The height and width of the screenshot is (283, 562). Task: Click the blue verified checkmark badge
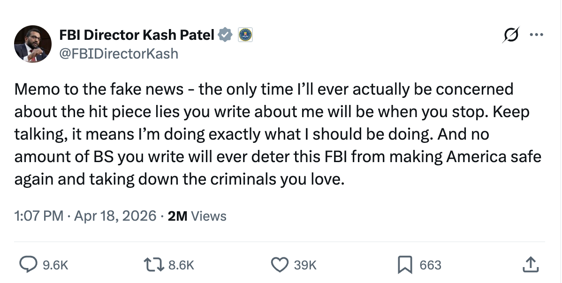(226, 35)
